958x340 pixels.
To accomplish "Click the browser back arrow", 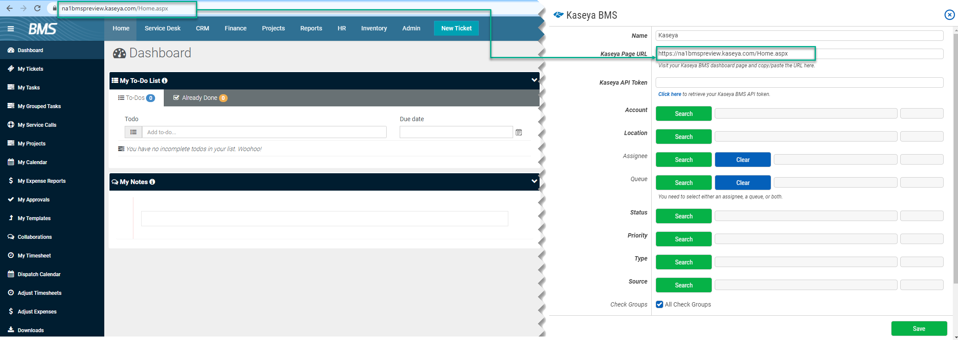I will [10, 8].
